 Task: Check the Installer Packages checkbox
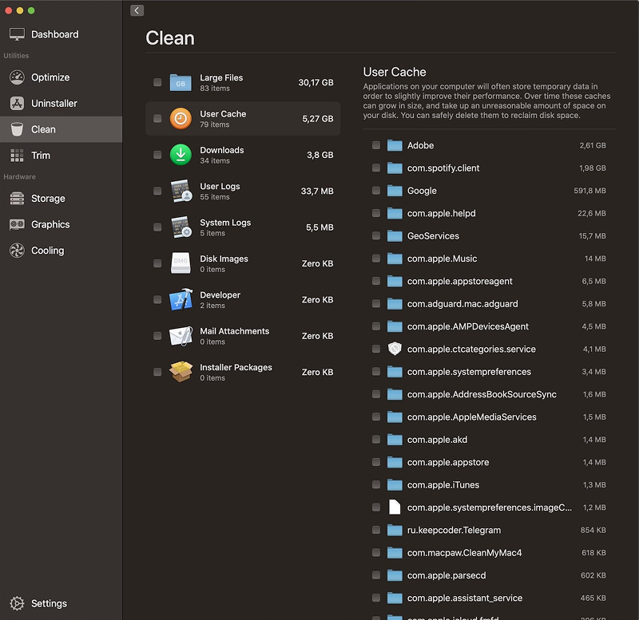click(157, 372)
